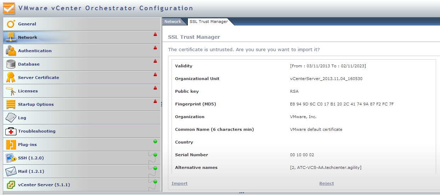Select the Plug-ins puzzle icon
Viewport: 440px width, 195px height.
click(11, 145)
